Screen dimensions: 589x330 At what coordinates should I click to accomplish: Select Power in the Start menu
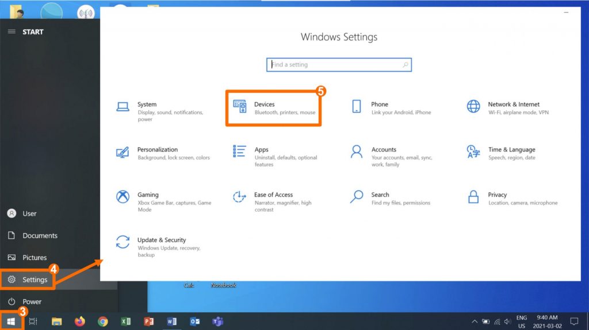pos(32,301)
